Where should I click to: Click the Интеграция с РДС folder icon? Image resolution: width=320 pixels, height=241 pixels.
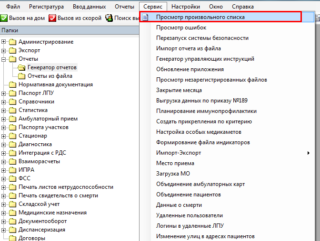point(13,153)
